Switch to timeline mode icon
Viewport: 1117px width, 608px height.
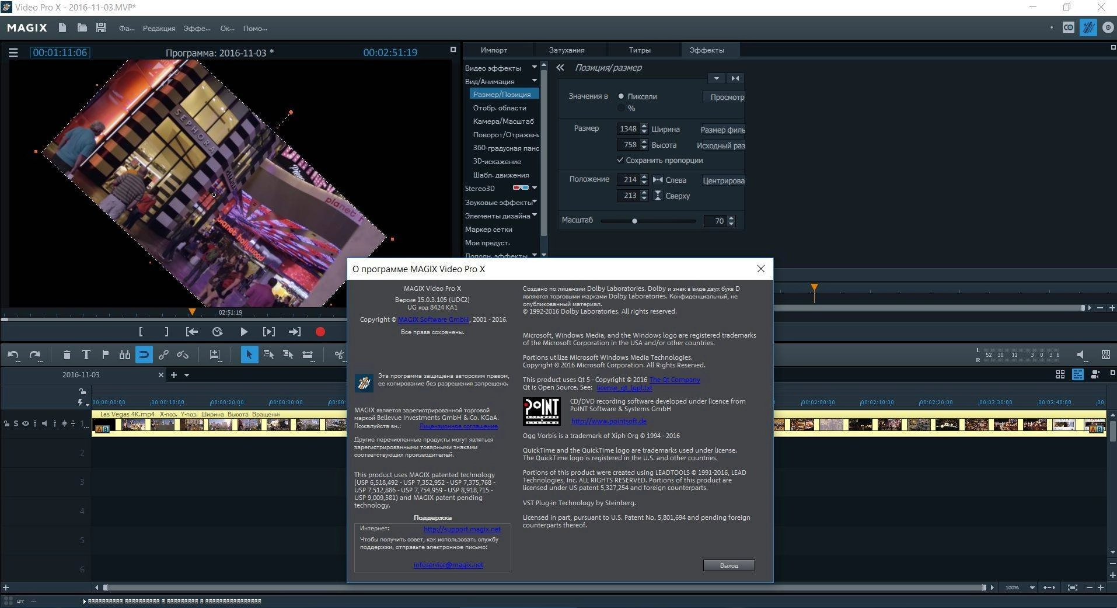(1078, 374)
